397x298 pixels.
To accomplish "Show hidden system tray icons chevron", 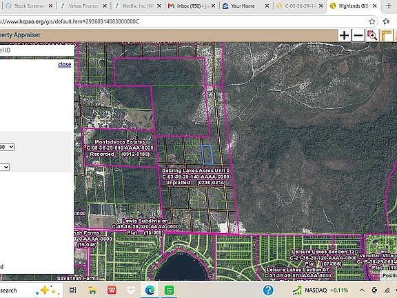I will [x=362, y=290].
